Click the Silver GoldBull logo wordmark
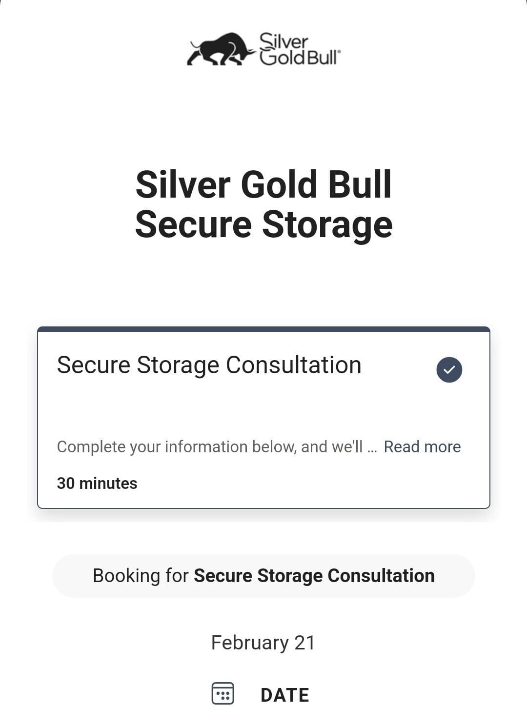The width and height of the screenshot is (527, 728). tap(299, 50)
